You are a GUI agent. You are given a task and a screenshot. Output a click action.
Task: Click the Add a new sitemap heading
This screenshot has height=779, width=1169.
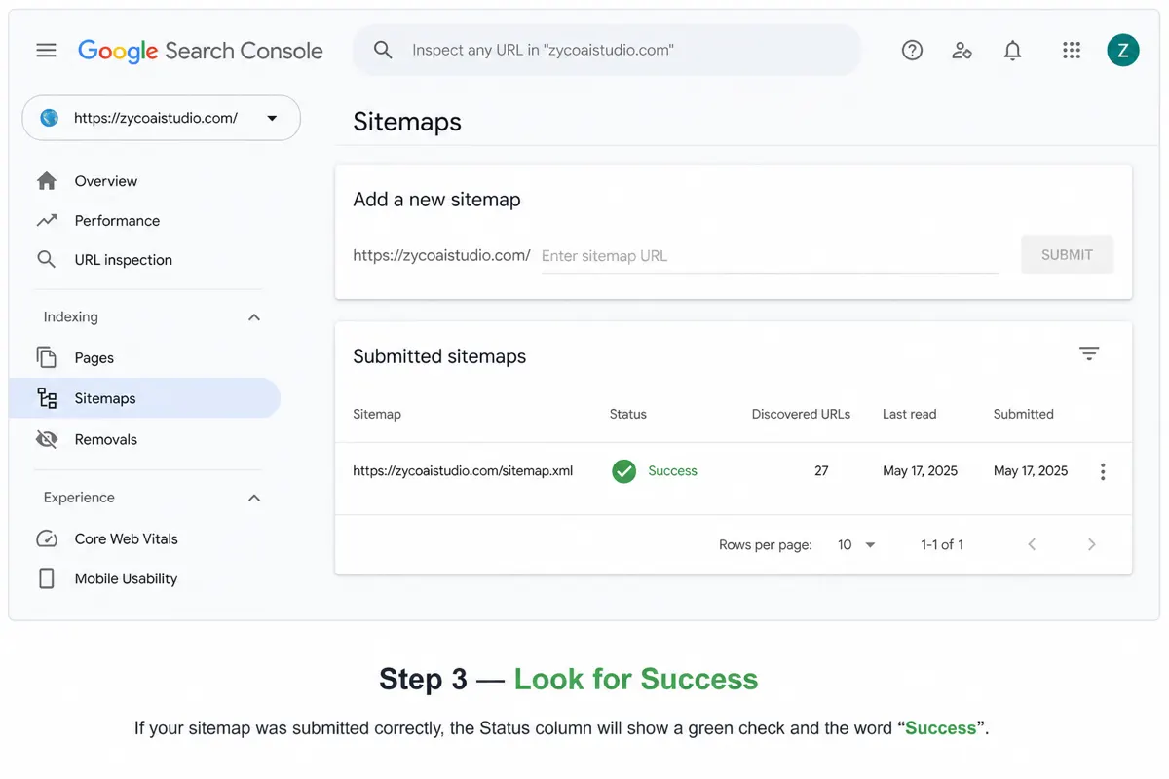[436, 200]
